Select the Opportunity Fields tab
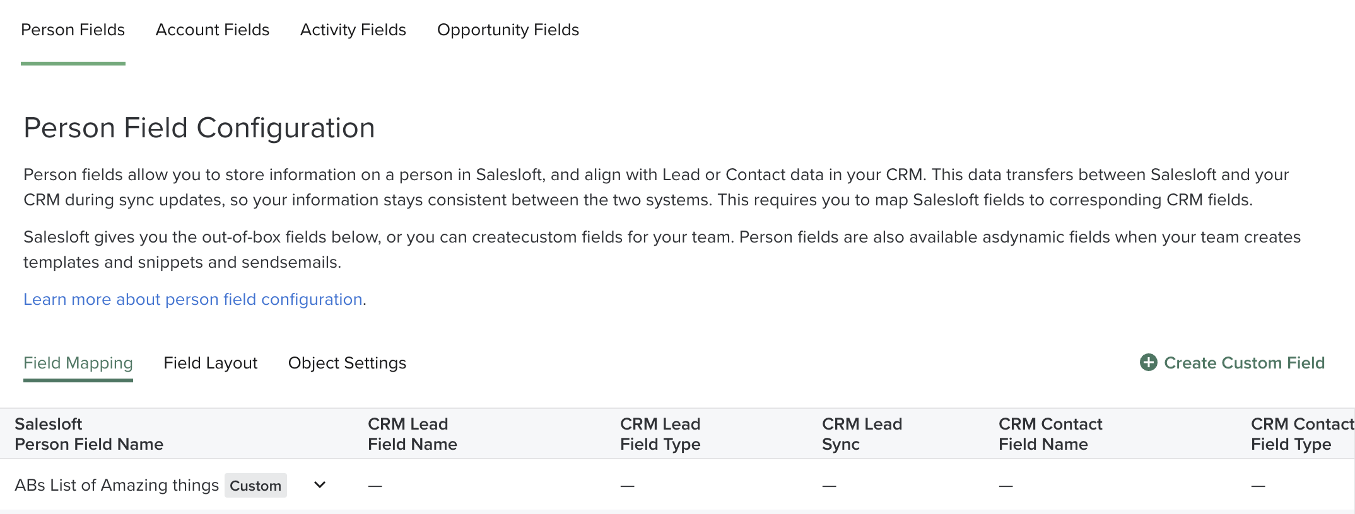The width and height of the screenshot is (1355, 514). (508, 30)
